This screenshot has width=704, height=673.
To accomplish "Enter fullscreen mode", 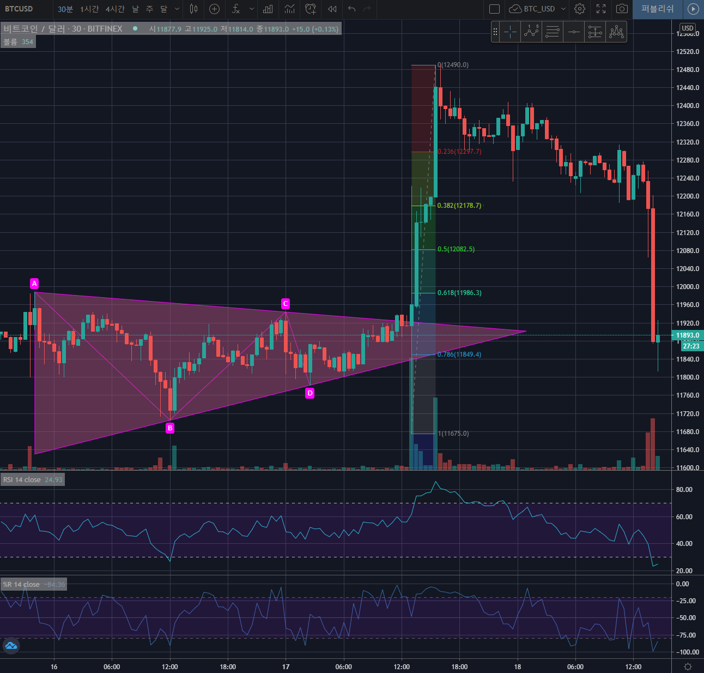I will tap(601, 9).
